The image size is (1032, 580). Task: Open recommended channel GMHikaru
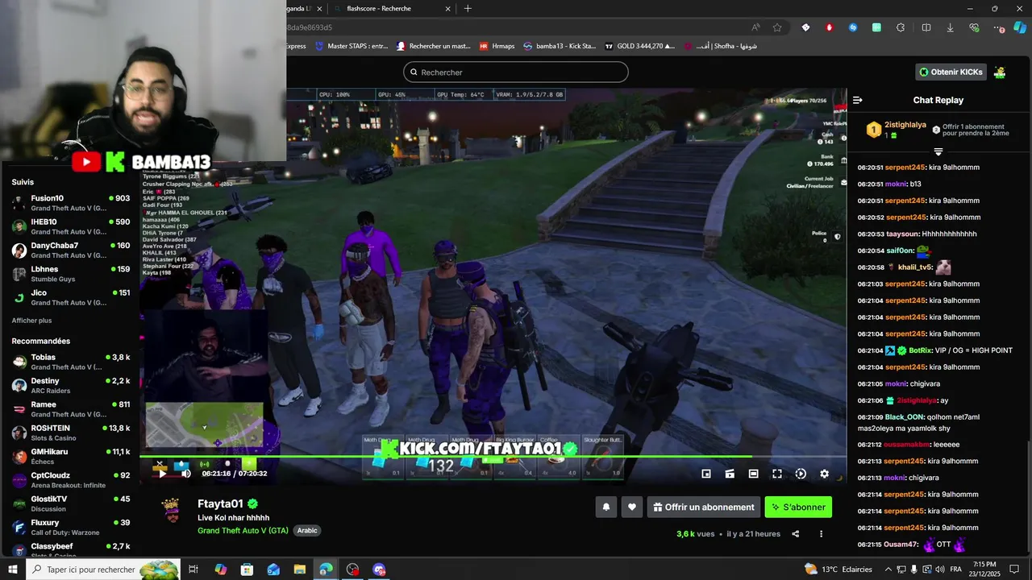point(71,456)
